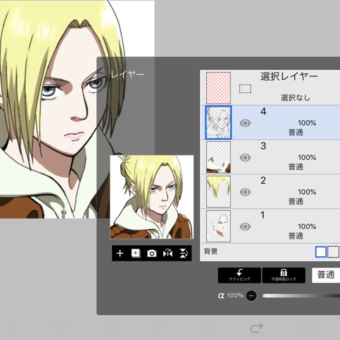Tap the pink selection layer thumbnail

click(x=218, y=88)
